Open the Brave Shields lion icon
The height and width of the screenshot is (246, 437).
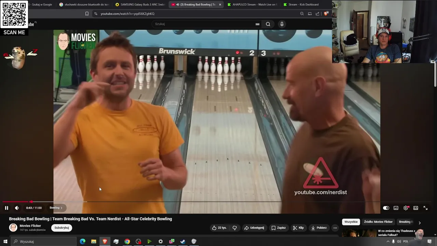pos(326,14)
